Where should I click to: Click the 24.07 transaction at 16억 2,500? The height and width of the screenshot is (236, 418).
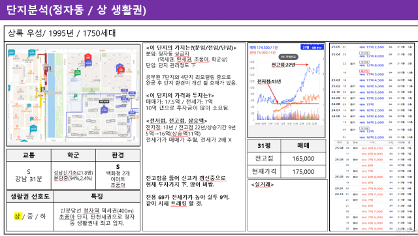tap(372, 110)
